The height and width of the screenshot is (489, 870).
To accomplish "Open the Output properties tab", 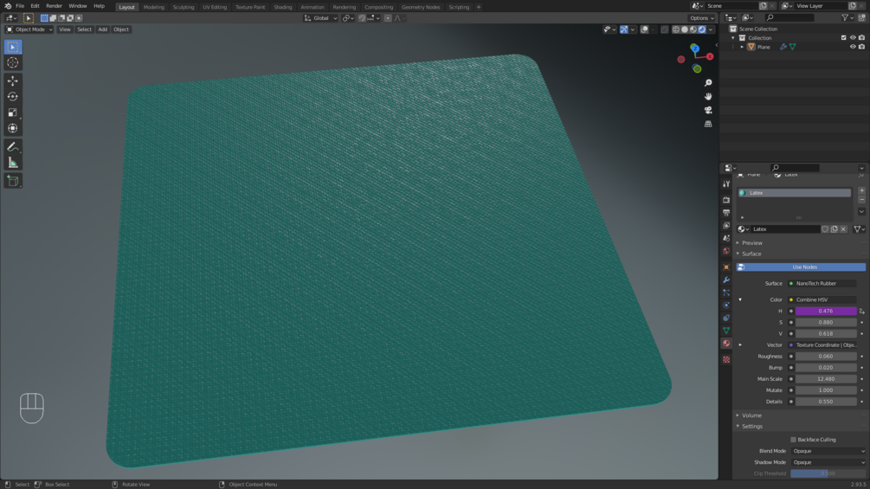I will [726, 212].
